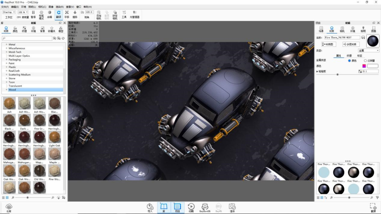Screen dimensions: 381x214
Task: Open the 文件(F) File menu
Action: 5,7
